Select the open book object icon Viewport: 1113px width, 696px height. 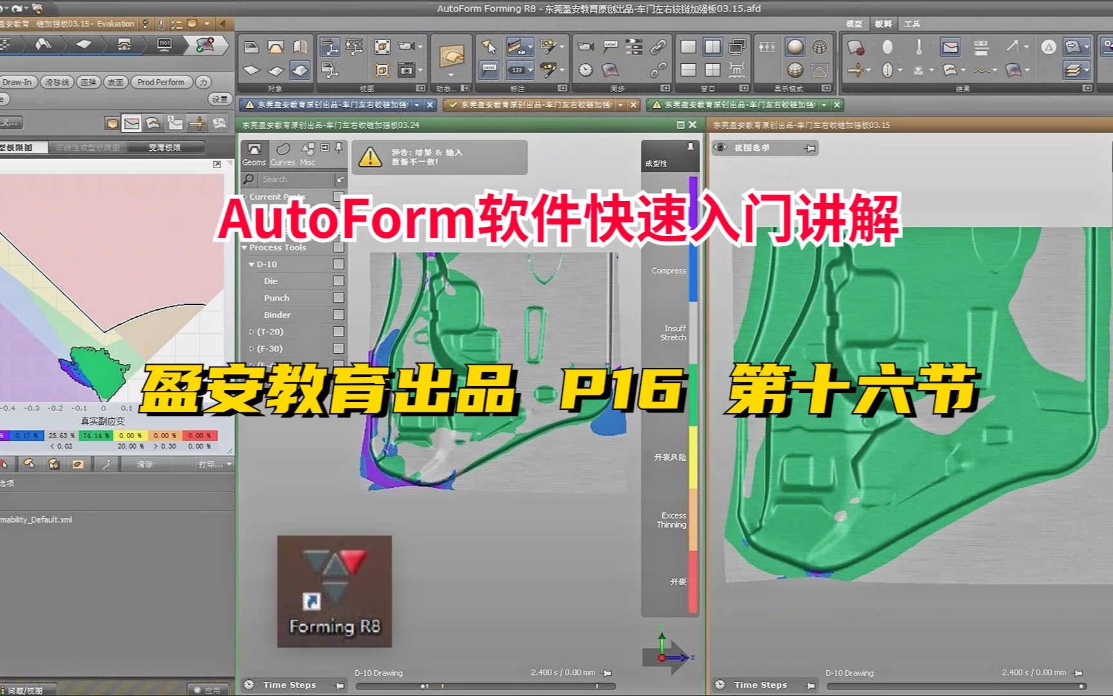pos(300,47)
